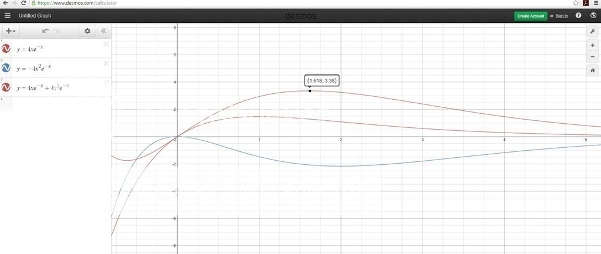Open the gear edit list settings

87,31
